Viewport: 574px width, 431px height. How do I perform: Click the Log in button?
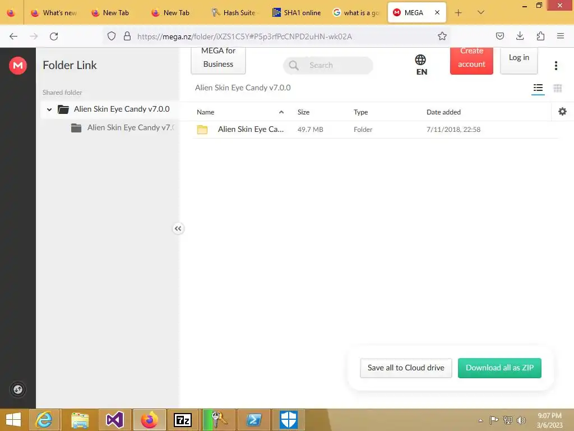click(x=519, y=59)
